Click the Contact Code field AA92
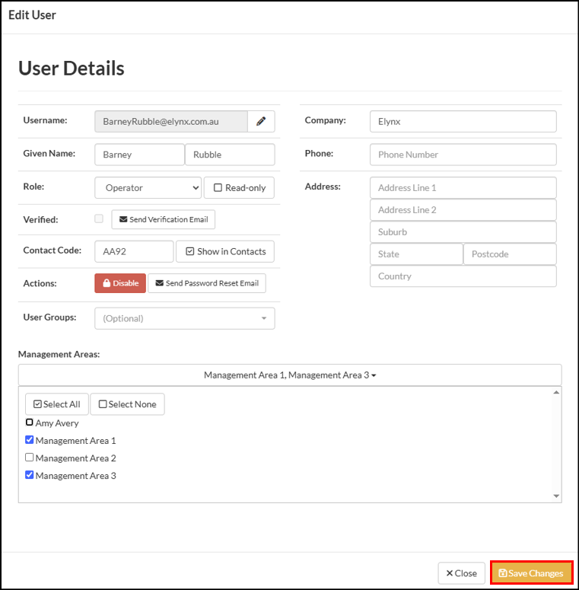This screenshot has width=579, height=590. (x=134, y=251)
